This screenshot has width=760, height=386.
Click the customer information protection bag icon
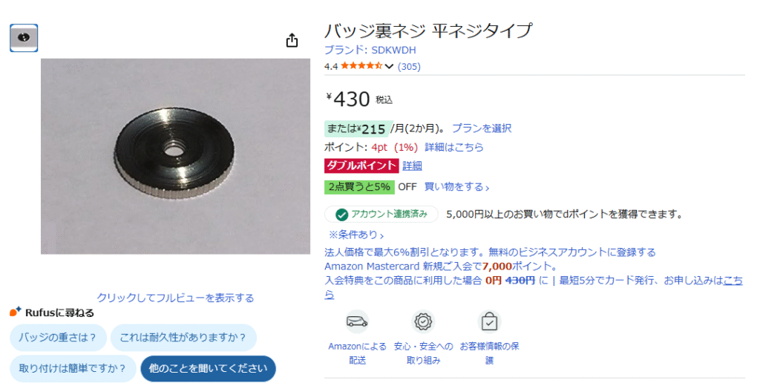[x=489, y=321]
